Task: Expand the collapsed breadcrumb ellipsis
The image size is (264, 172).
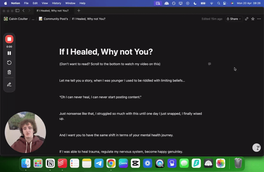Action: [x=33, y=19]
